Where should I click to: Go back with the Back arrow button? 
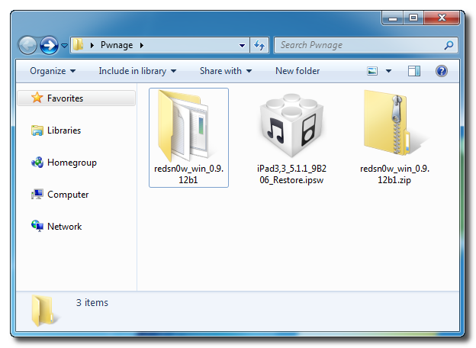click(x=27, y=46)
